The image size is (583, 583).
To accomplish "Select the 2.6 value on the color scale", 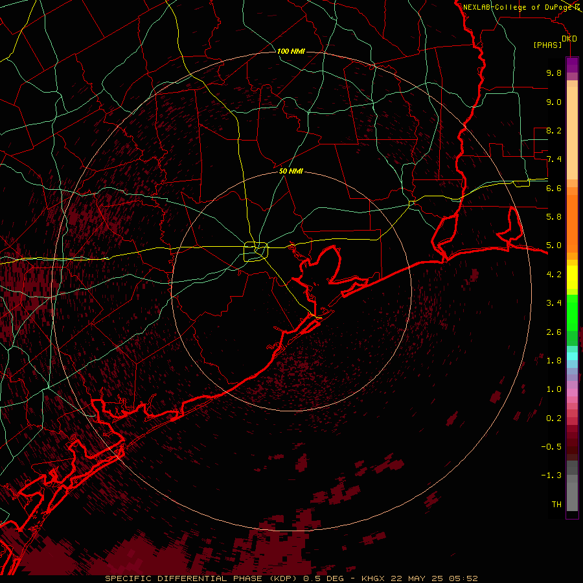I will pyautogui.click(x=554, y=332).
